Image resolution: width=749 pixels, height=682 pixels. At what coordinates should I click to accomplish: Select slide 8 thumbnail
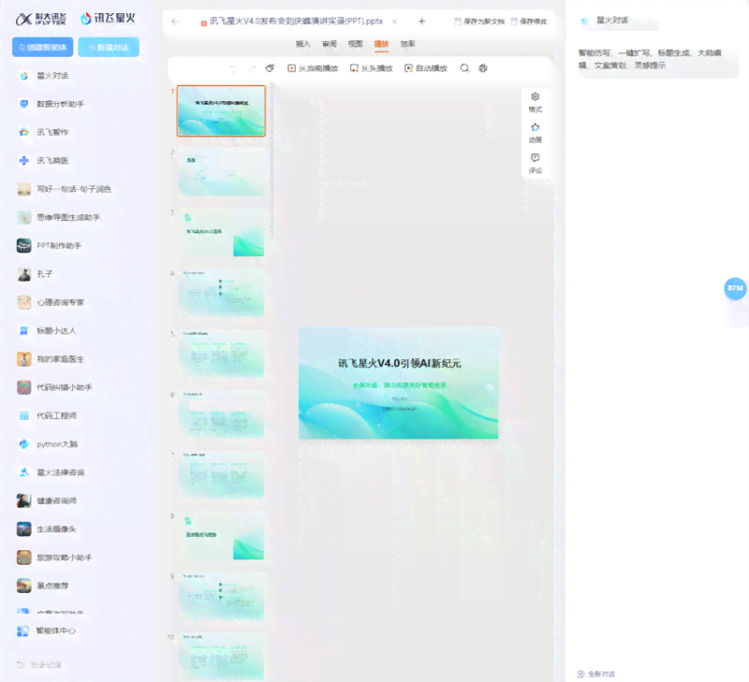tap(221, 535)
